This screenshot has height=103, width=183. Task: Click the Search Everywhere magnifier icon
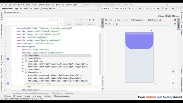(x=178, y=9)
